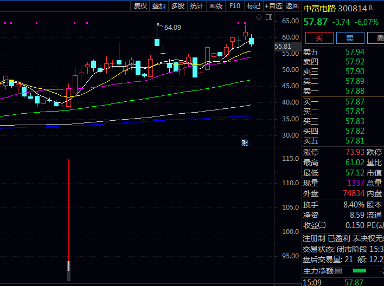
Task: Select 卖二 price 57.89
Action: pos(355,81)
